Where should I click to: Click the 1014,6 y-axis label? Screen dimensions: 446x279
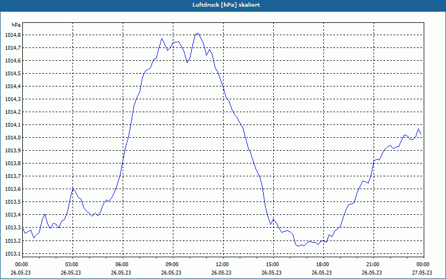[x=13, y=61]
